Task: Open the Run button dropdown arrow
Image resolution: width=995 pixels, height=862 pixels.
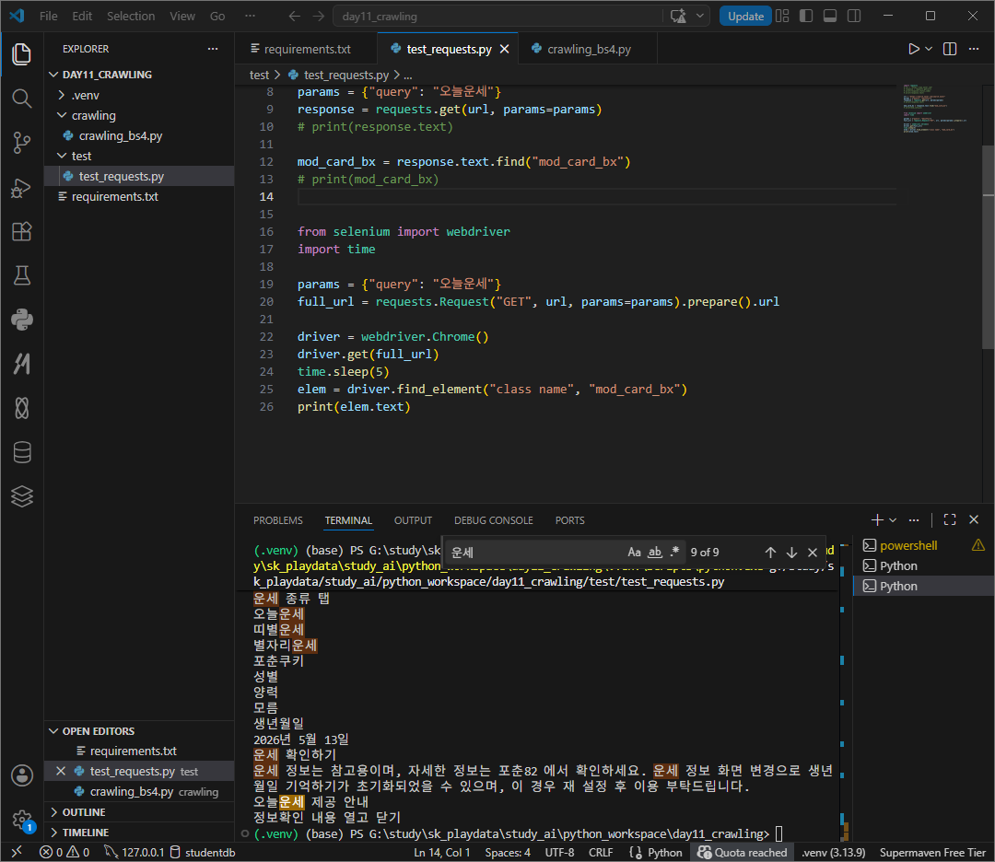Action: click(x=929, y=49)
